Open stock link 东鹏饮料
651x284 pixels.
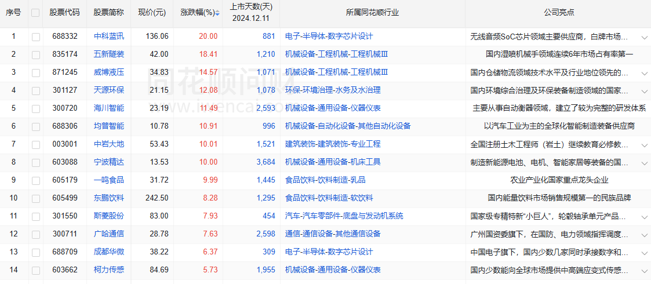coord(109,198)
